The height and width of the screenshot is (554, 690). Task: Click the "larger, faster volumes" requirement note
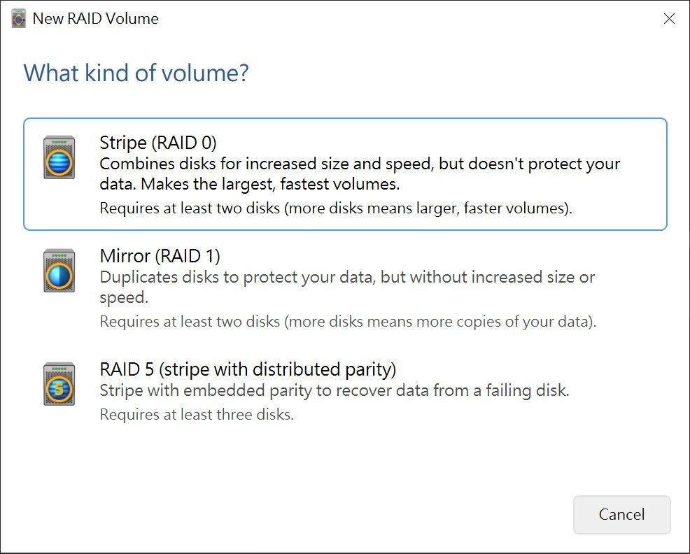click(x=336, y=208)
